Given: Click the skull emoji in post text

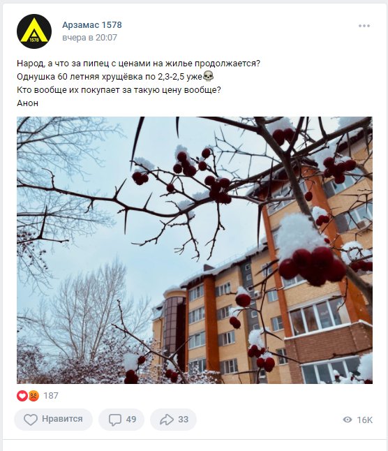Looking at the screenshot, I should pyautogui.click(x=209, y=77).
